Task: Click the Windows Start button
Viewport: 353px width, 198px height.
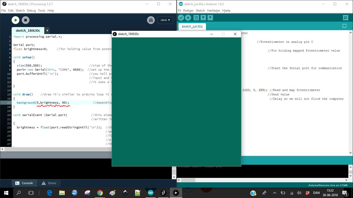Action: [6, 193]
